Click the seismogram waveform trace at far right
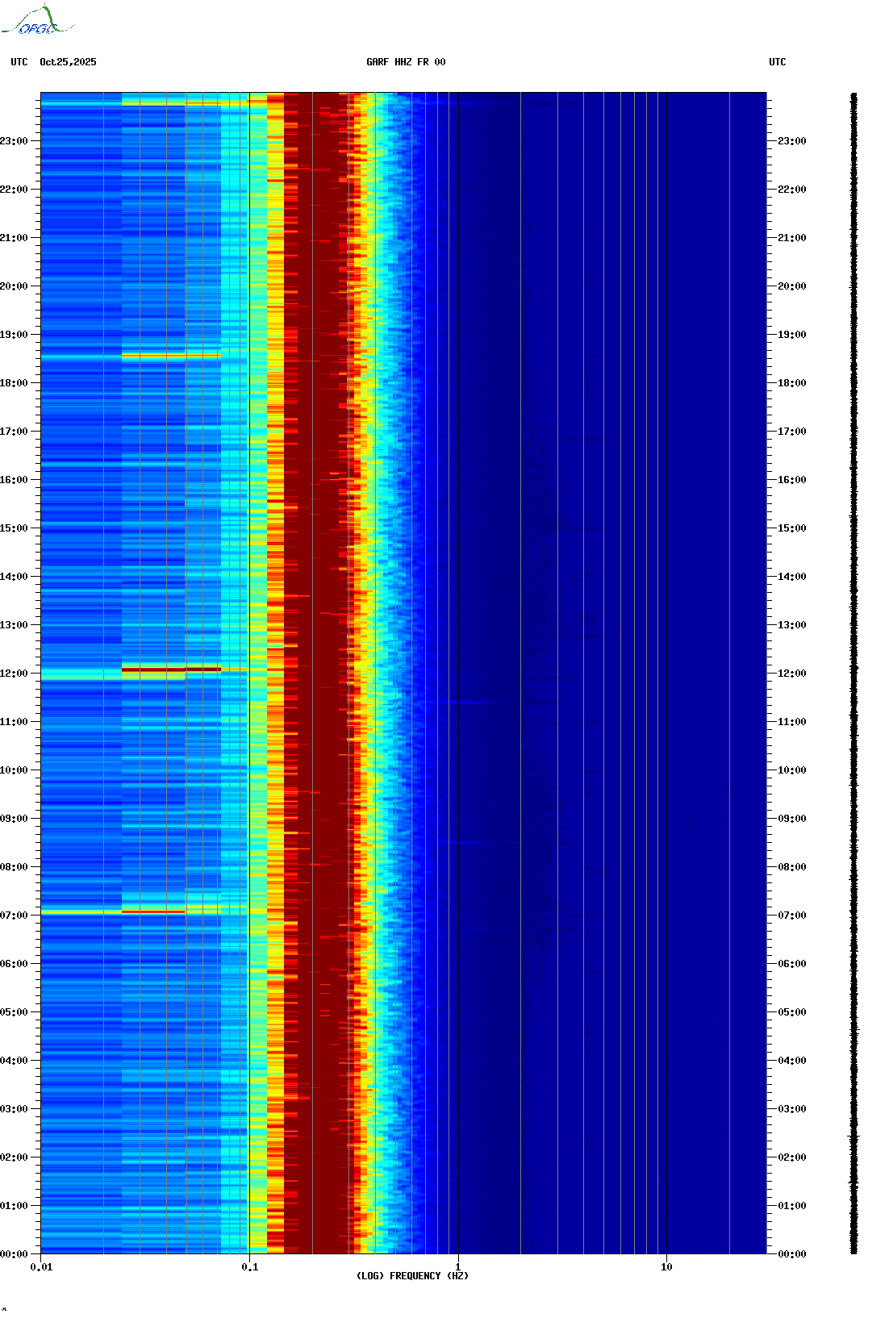The height and width of the screenshot is (1318, 889). pos(854,674)
